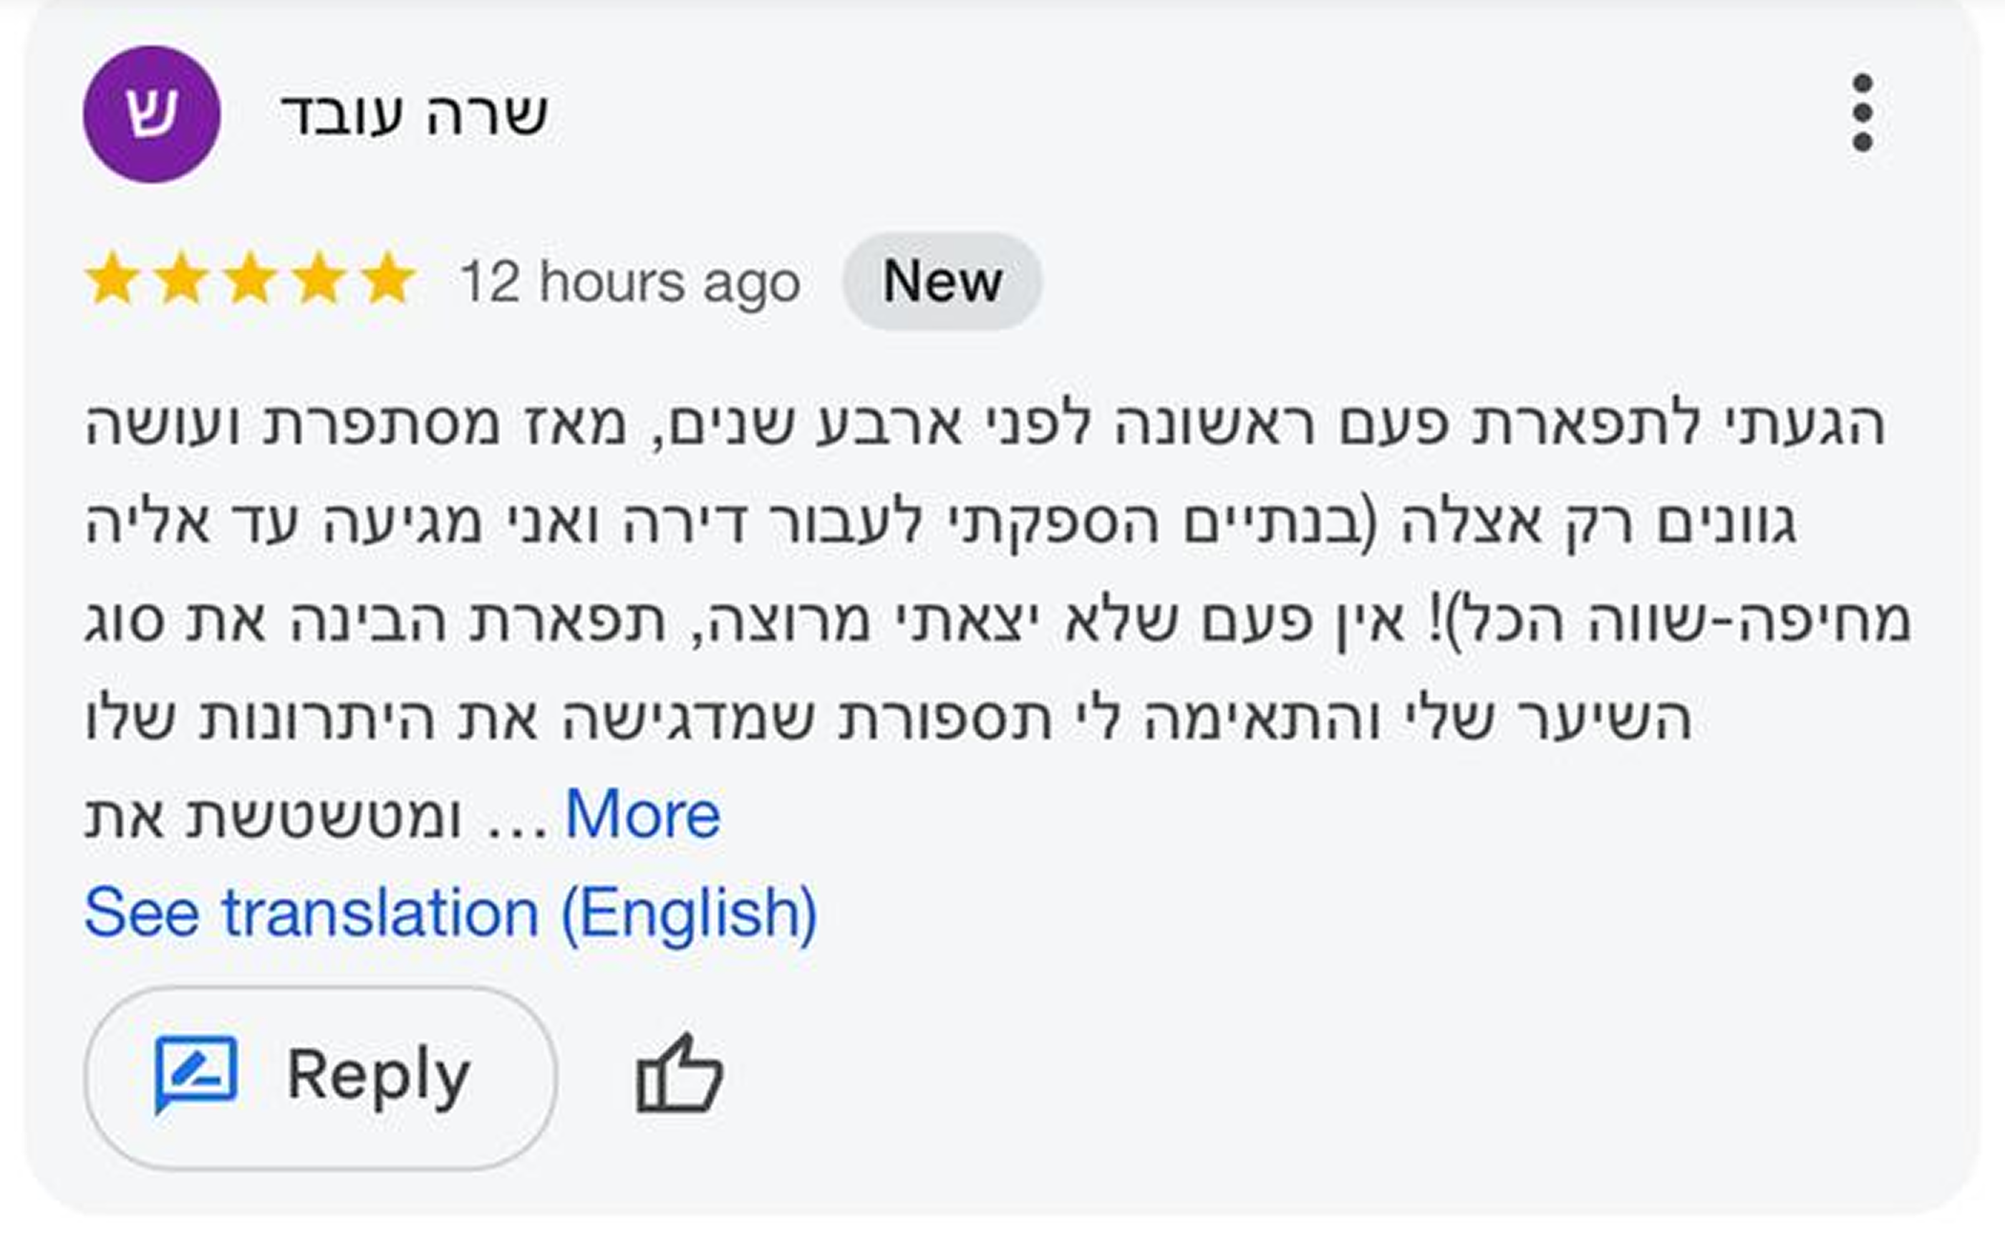Viewport: 2005px width, 1252px height.
Task: Click the third rating star
Action: pyautogui.click(x=250, y=281)
